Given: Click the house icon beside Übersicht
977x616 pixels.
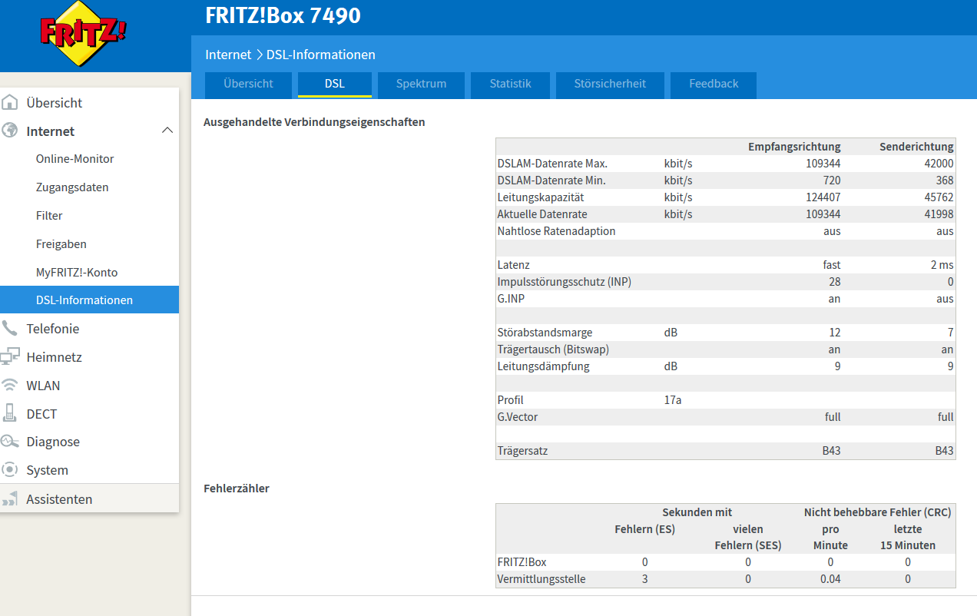Looking at the screenshot, I should (x=10, y=102).
